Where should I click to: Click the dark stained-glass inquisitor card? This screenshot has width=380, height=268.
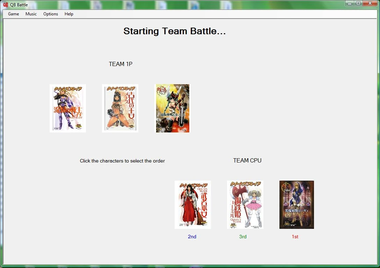pos(297,205)
